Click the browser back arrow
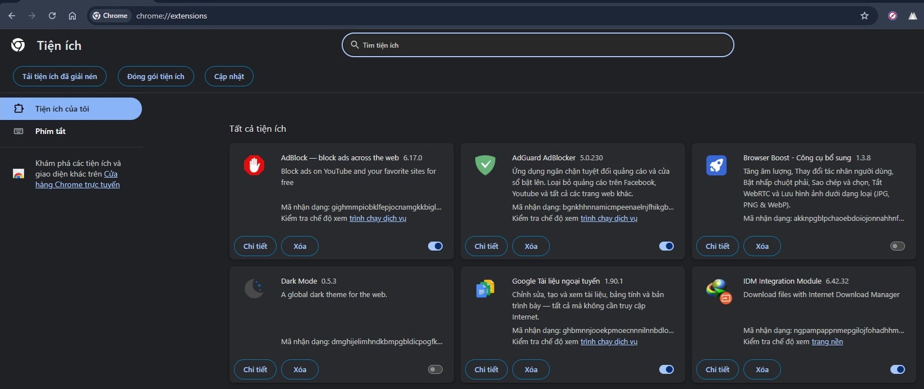The image size is (924, 389). tap(12, 16)
